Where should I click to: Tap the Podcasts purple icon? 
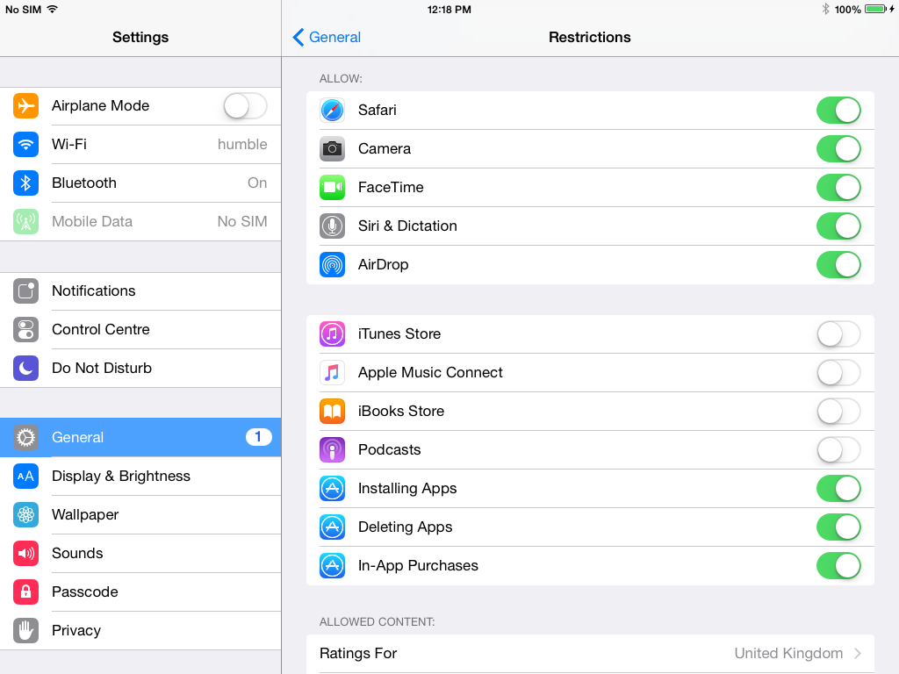click(332, 450)
